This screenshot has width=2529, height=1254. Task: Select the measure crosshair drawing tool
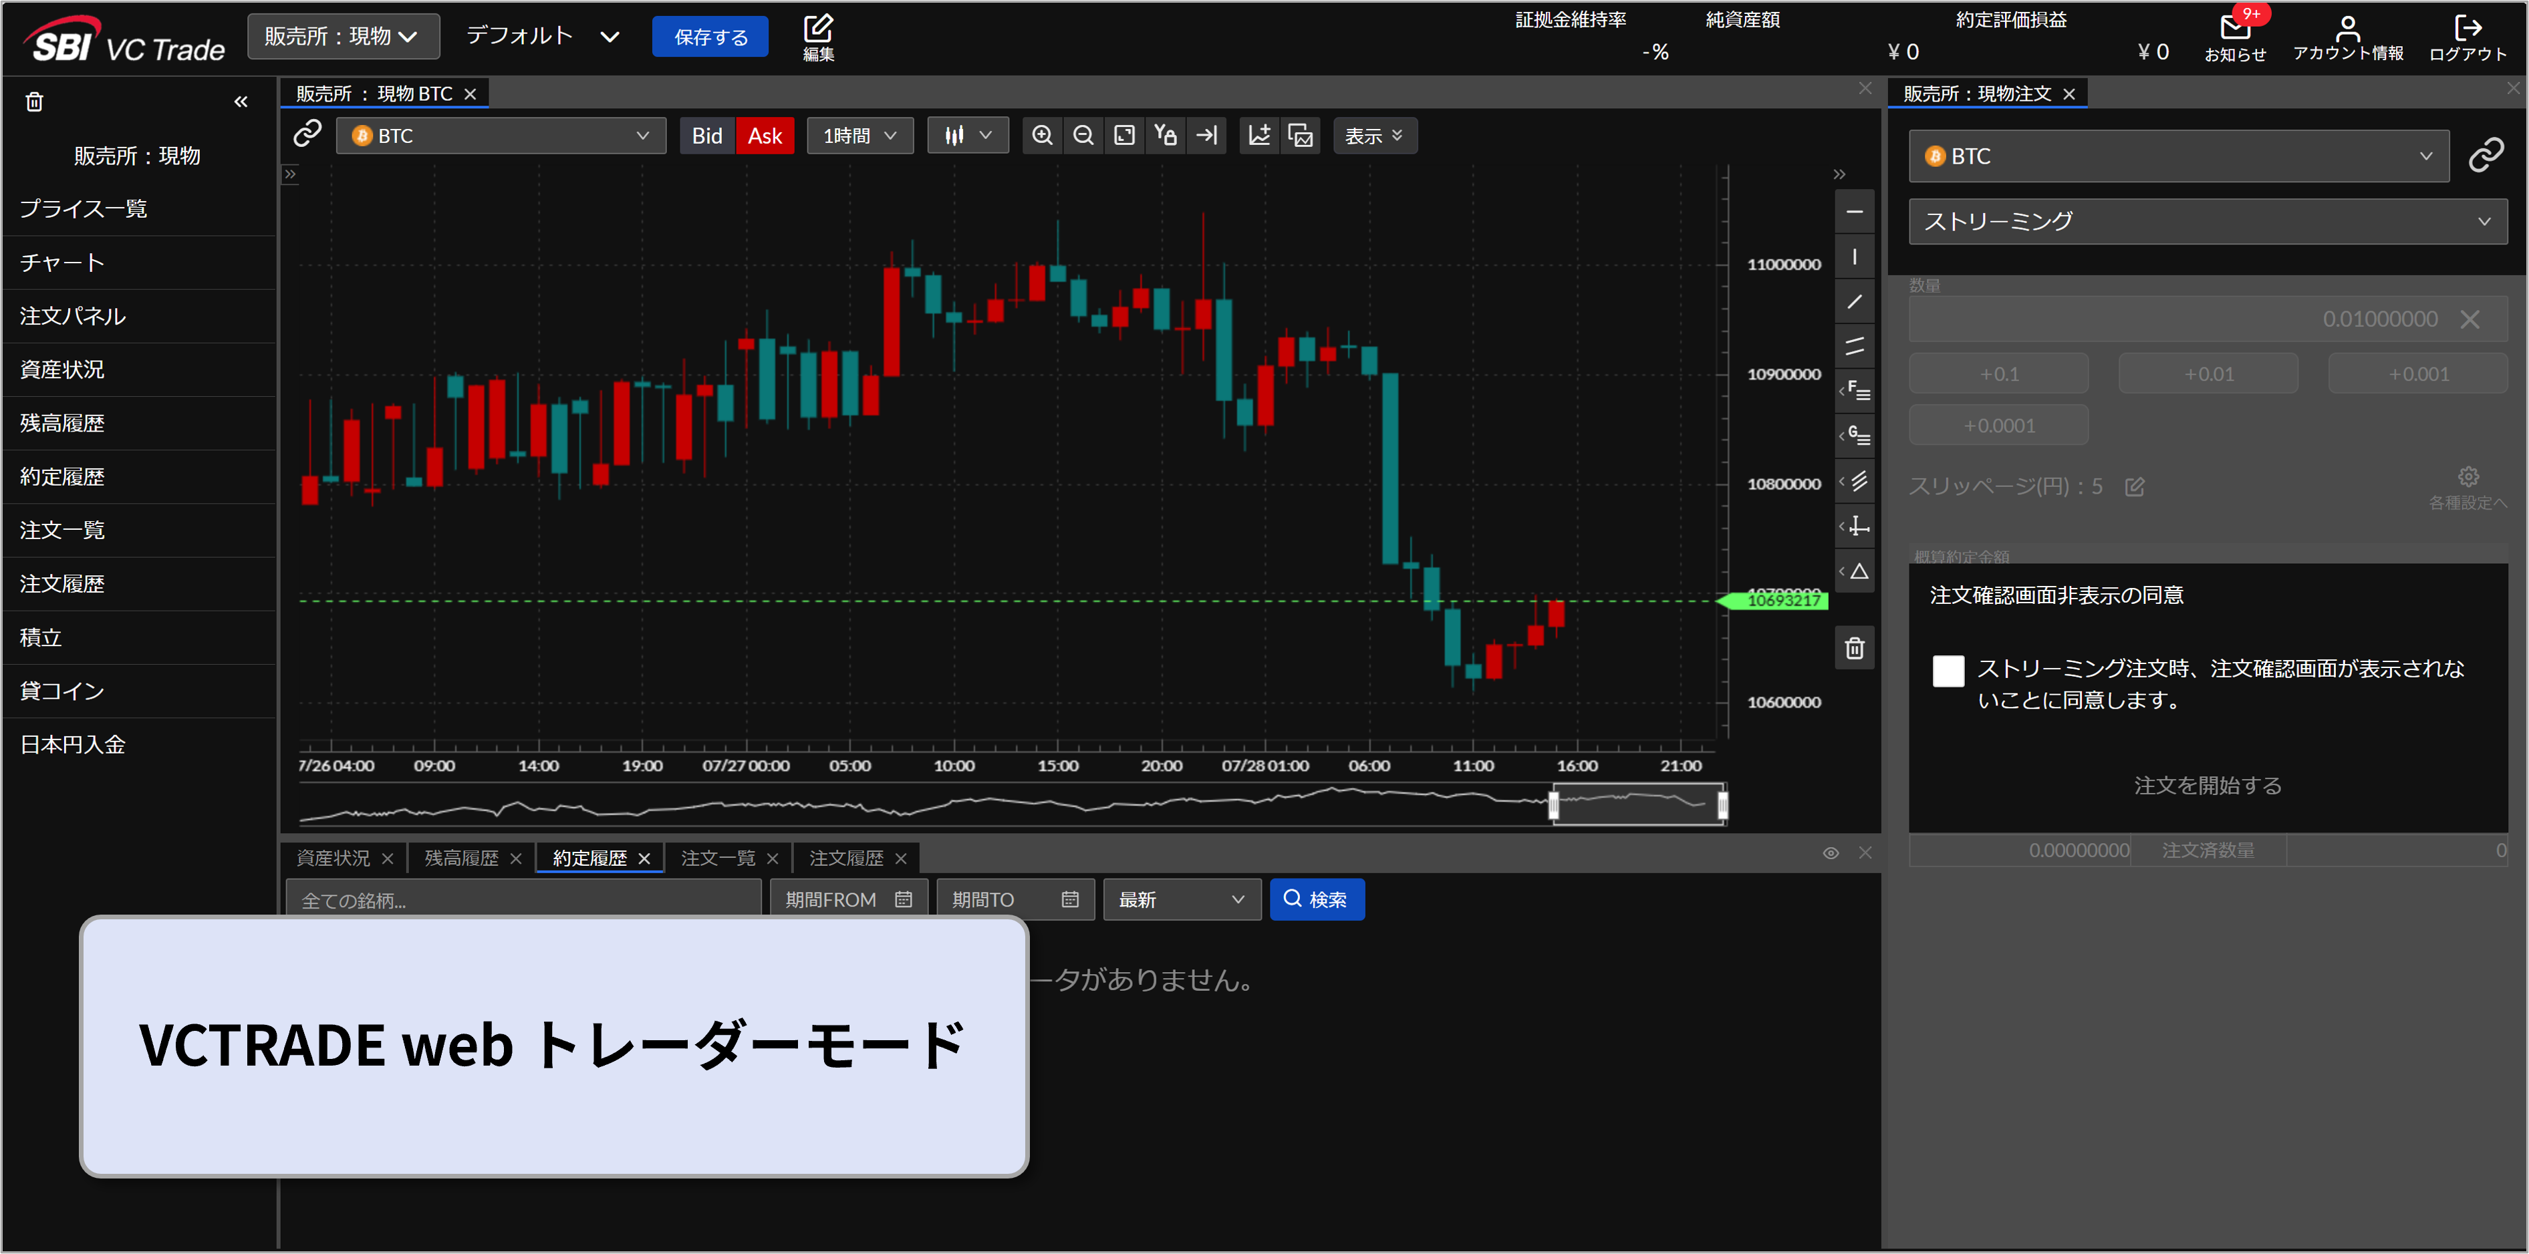pos(1855,526)
